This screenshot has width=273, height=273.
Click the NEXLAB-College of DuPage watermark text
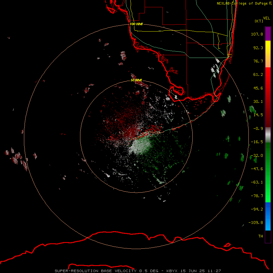point(244,3)
